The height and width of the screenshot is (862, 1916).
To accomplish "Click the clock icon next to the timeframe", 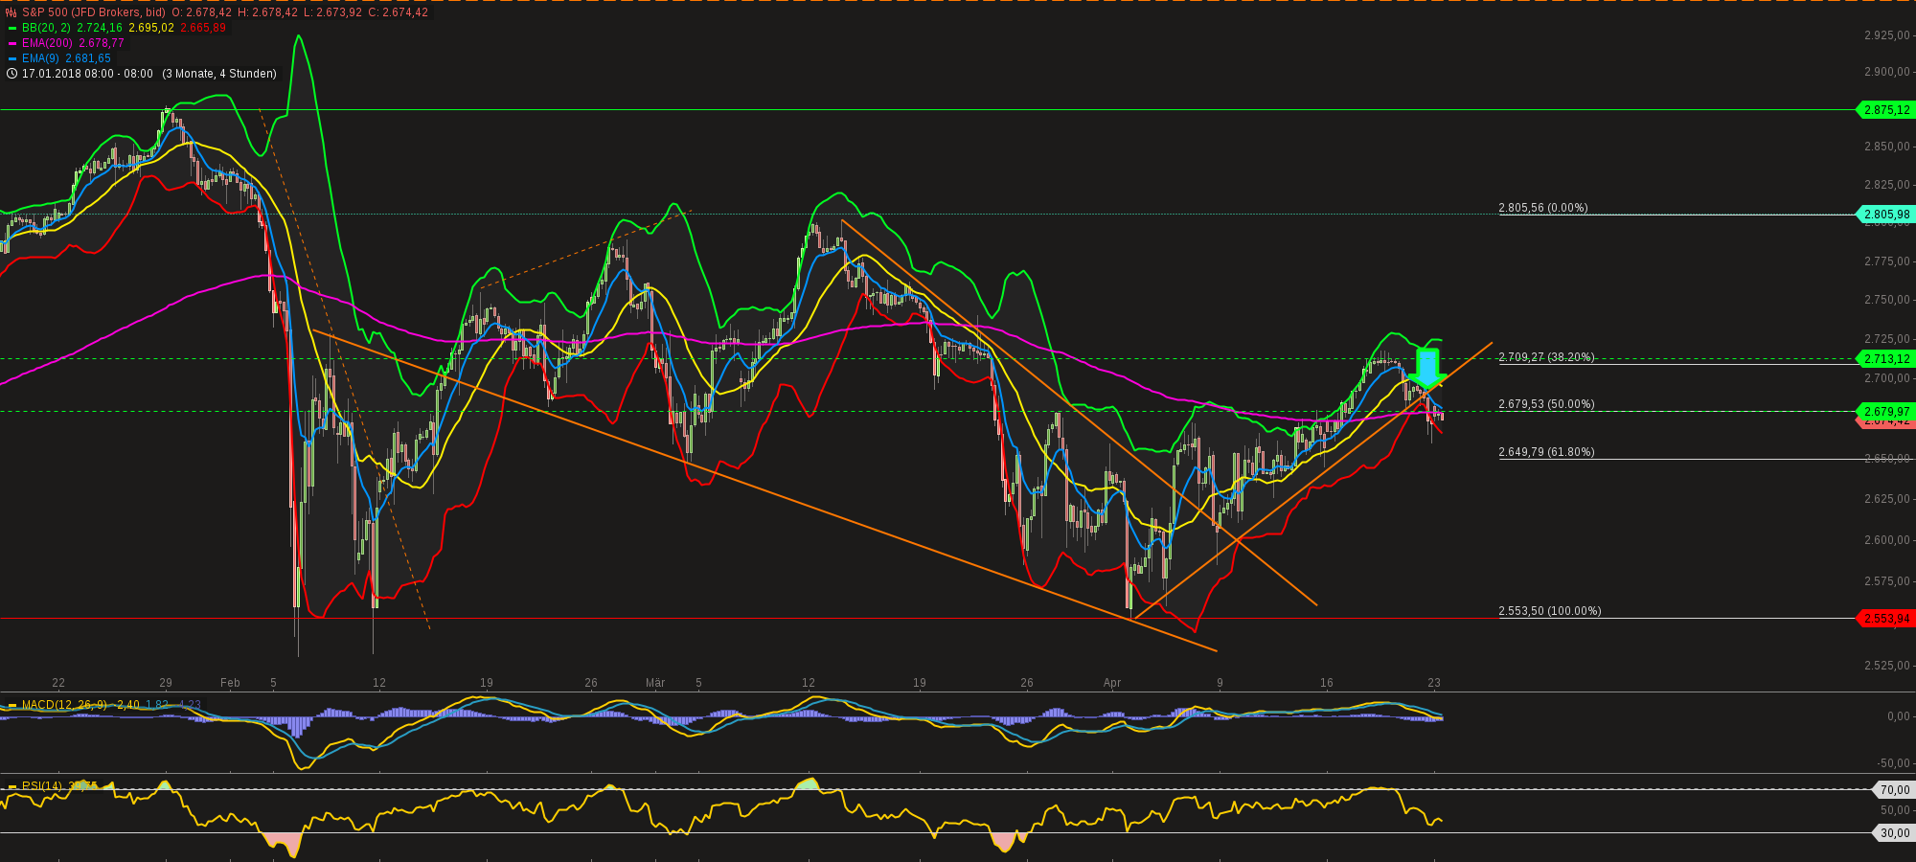I will [10, 73].
